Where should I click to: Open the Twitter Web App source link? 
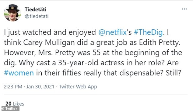pos(78,87)
